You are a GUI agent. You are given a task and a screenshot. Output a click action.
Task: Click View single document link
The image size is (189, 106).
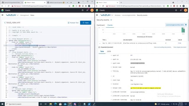(x=180, y=47)
